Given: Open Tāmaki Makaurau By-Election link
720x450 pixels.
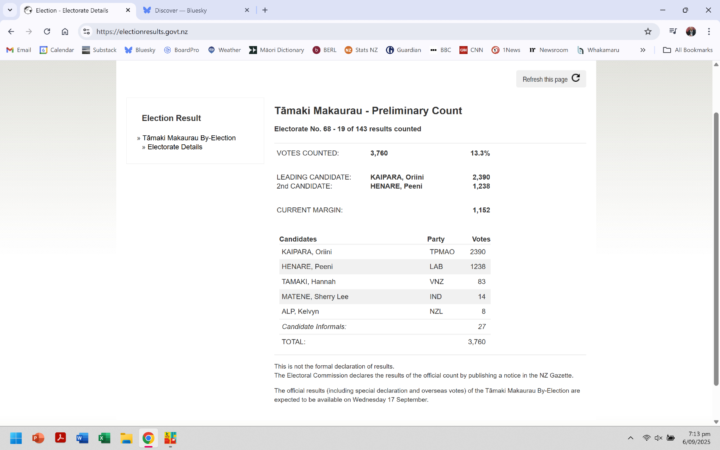Looking at the screenshot, I should pyautogui.click(x=189, y=138).
